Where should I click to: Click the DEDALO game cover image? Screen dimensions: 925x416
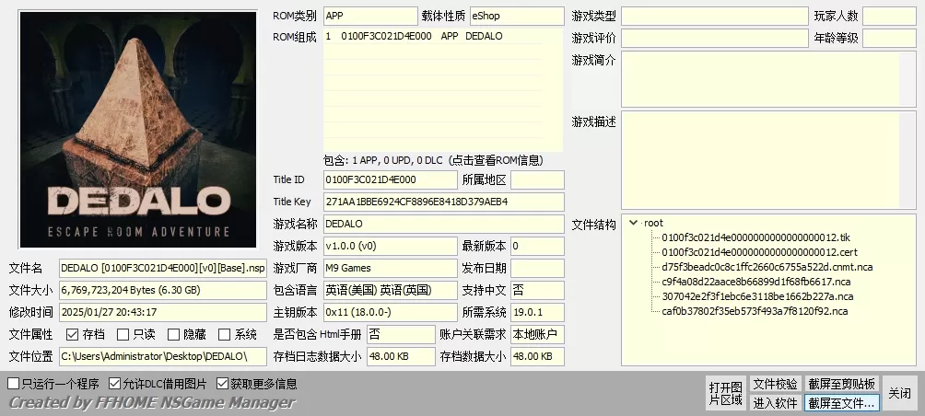(138, 130)
